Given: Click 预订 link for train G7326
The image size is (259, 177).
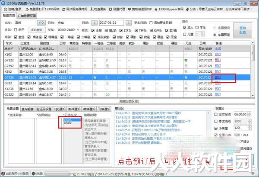Looking at the screenshot, I should tap(218, 77).
